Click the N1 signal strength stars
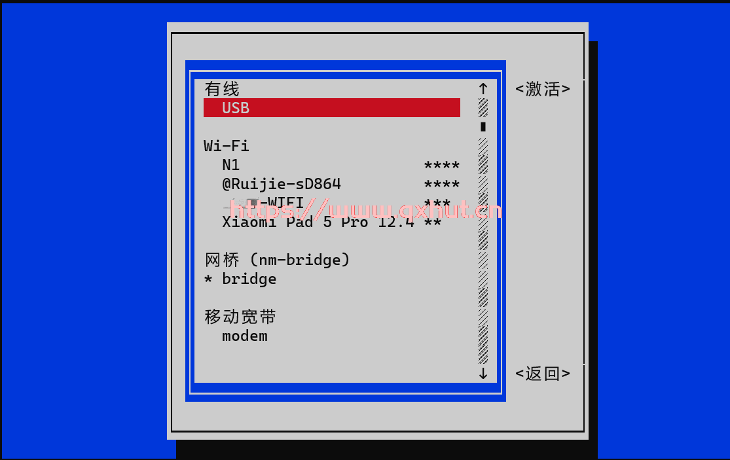The image size is (730, 460). pos(441,165)
